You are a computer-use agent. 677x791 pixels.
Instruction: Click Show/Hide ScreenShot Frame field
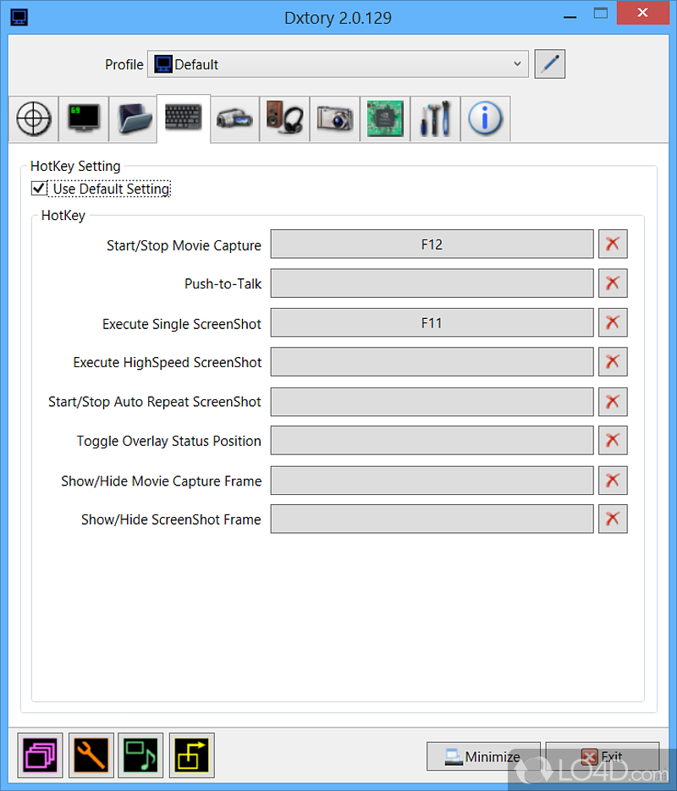tap(432, 519)
